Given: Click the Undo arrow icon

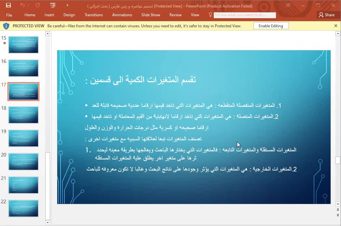Looking at the screenshot, I should click(22, 5).
